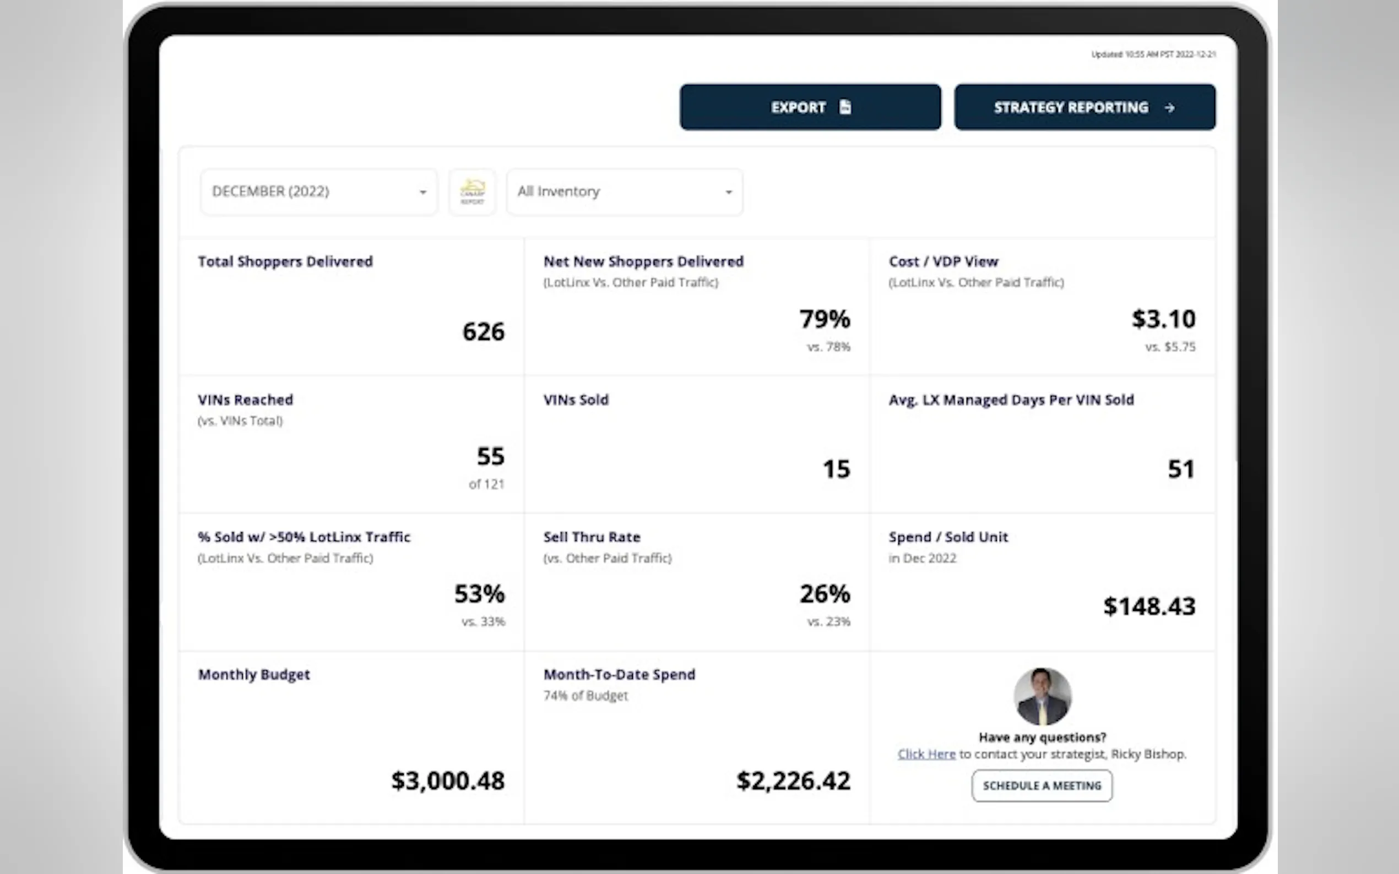
Task: Click the caret arrow in the All Inventory selector
Action: (729, 193)
